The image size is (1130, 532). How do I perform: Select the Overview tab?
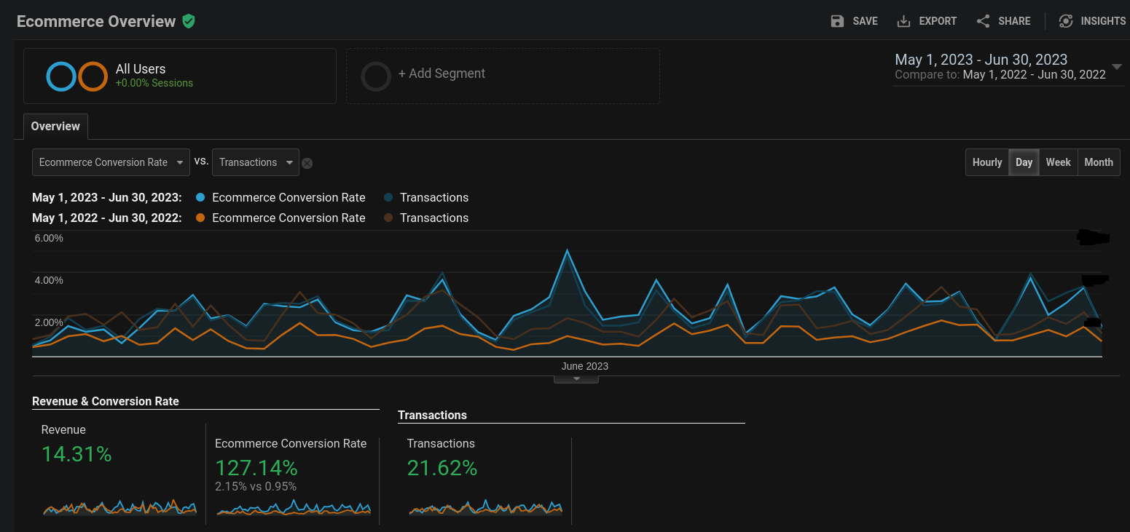[x=55, y=127]
